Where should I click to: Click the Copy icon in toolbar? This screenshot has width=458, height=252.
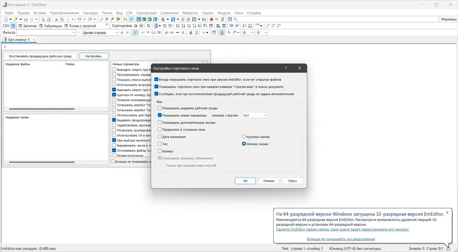[x=62, y=19]
